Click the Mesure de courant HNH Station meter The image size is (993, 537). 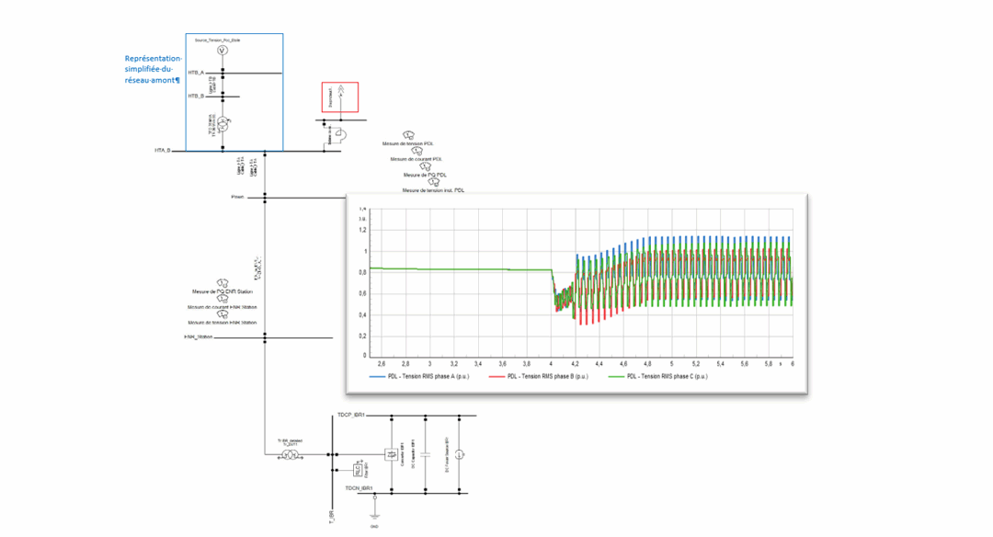point(222,298)
